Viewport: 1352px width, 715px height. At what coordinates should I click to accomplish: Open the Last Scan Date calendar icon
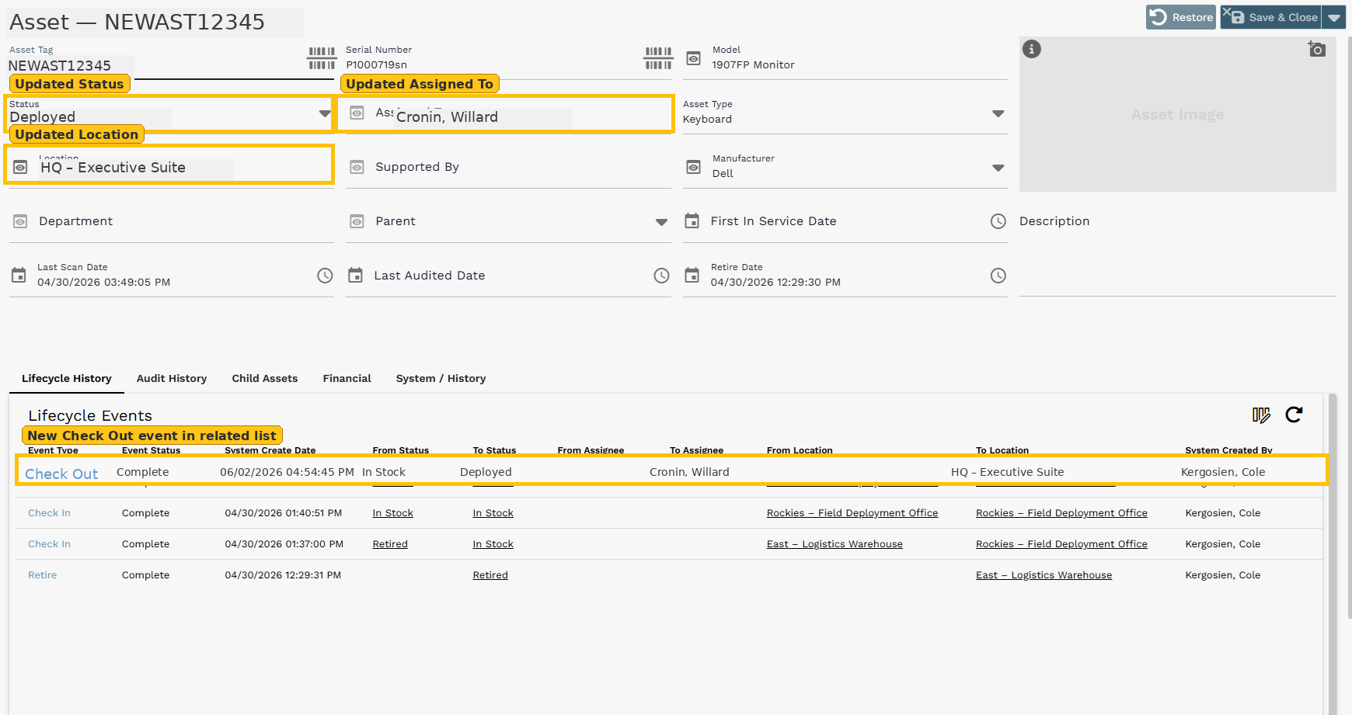point(19,276)
